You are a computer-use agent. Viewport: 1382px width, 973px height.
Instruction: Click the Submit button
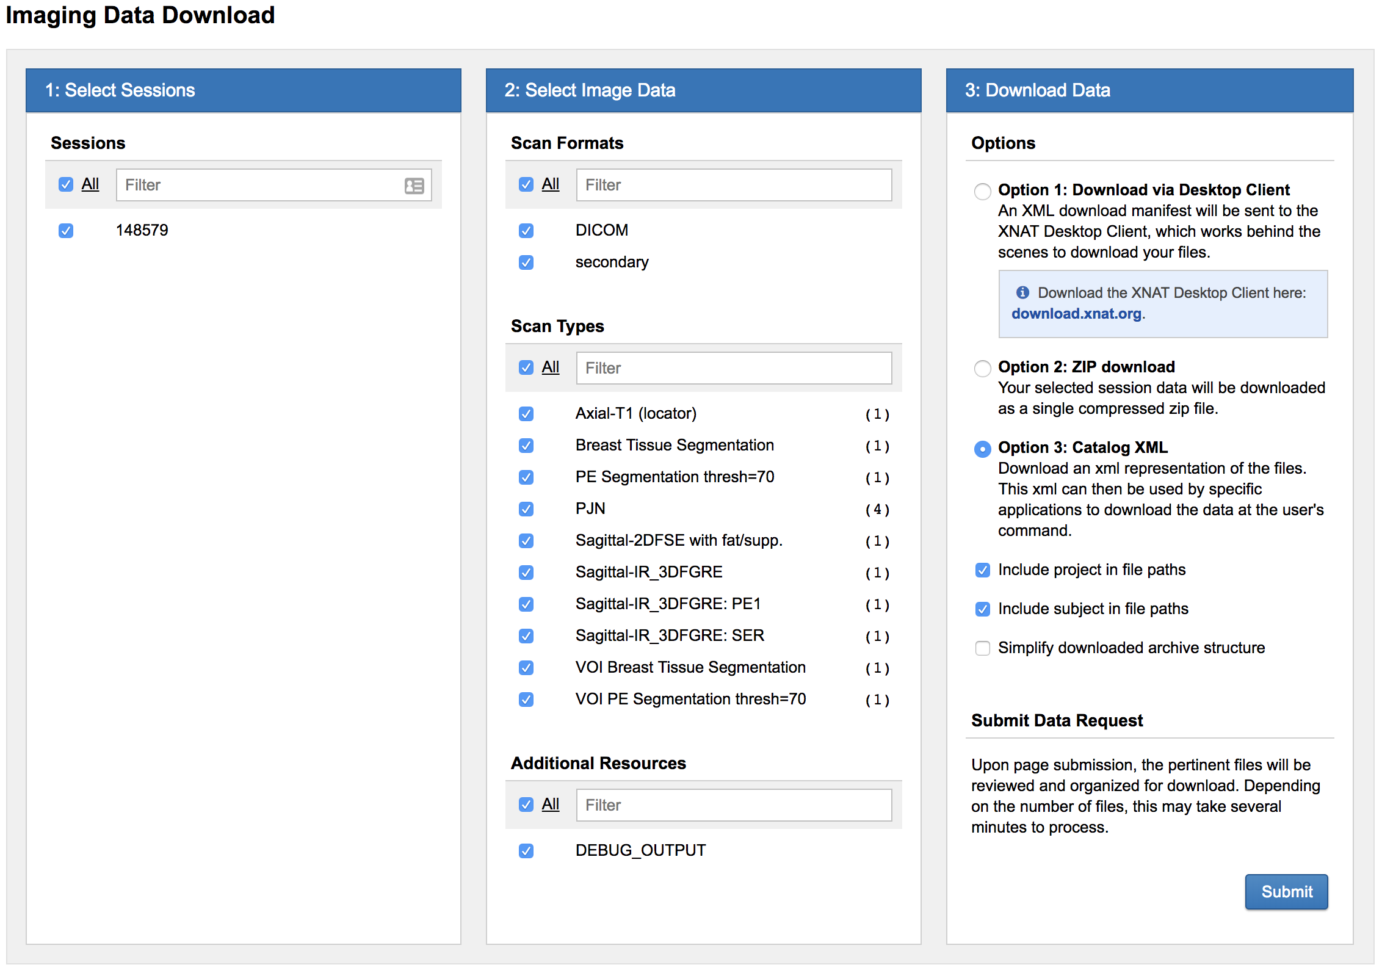coord(1286,892)
